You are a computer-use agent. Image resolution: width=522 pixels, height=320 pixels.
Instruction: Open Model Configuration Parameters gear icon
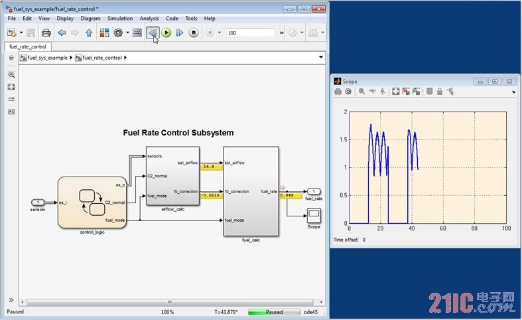point(118,33)
